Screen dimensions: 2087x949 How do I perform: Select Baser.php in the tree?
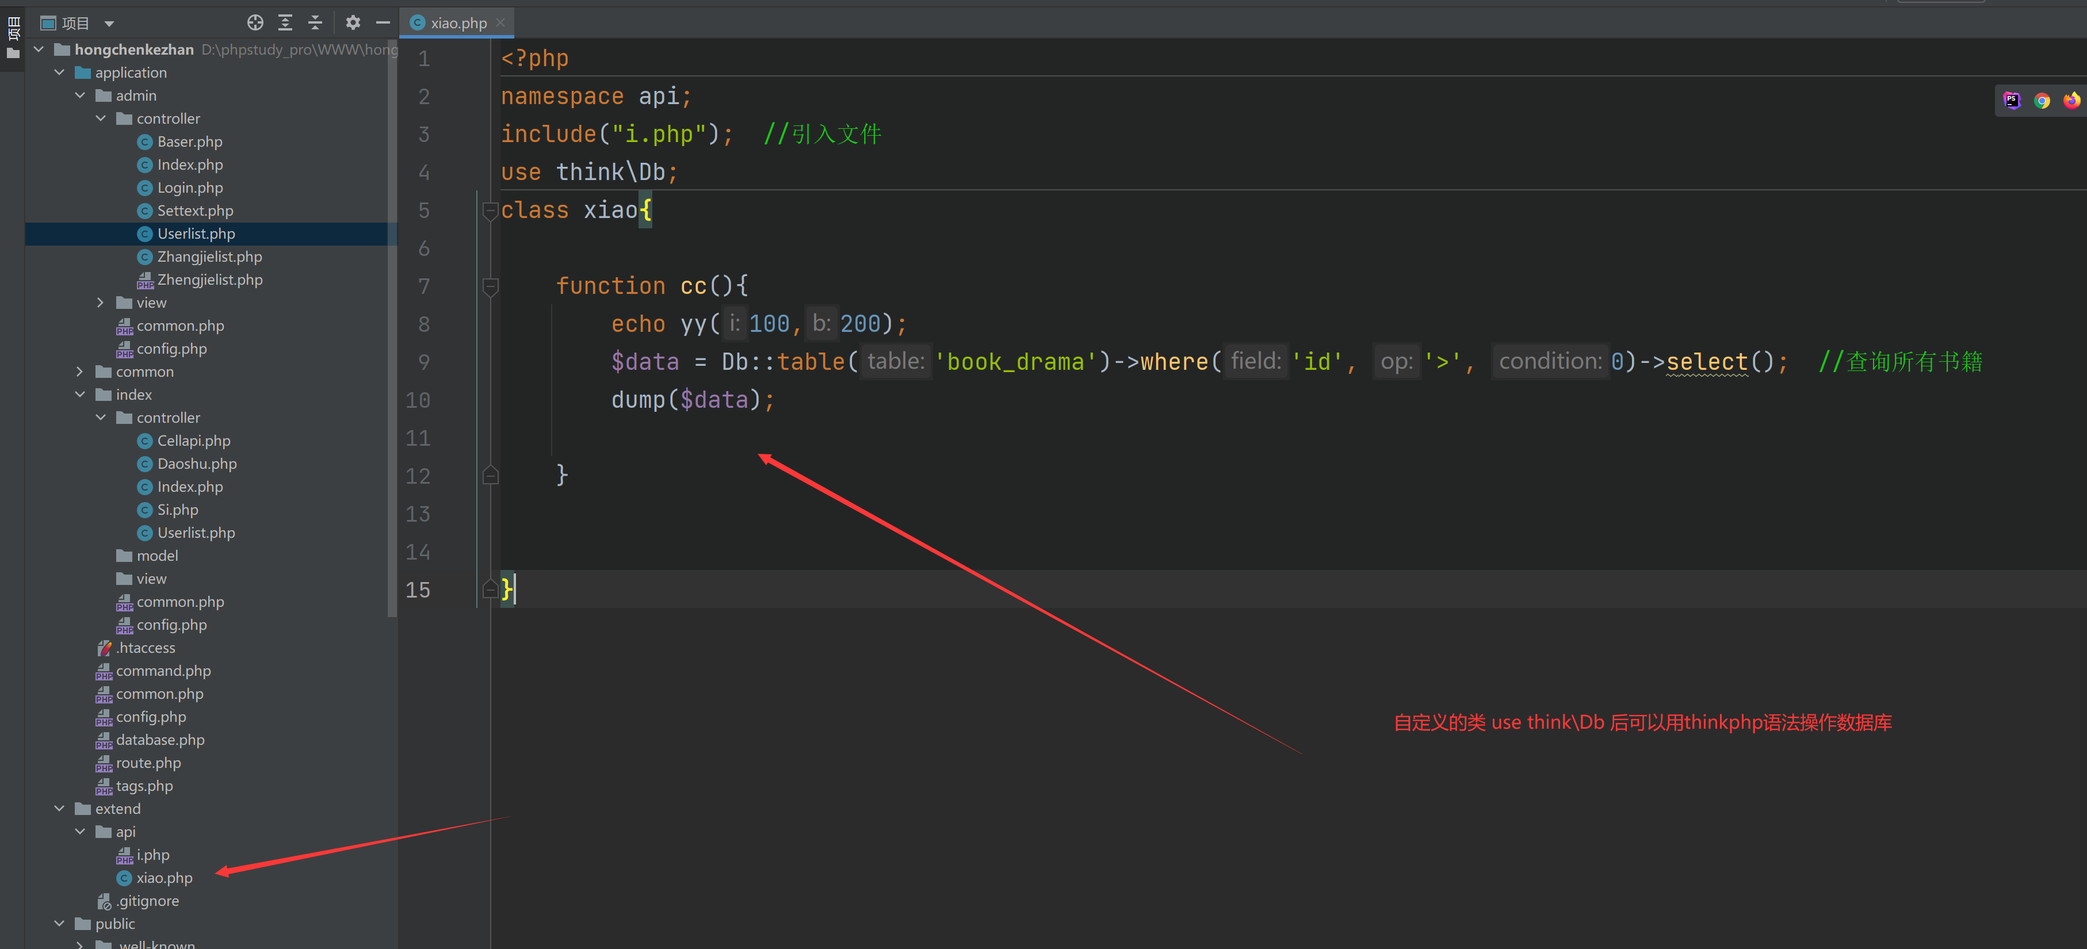coord(190,141)
